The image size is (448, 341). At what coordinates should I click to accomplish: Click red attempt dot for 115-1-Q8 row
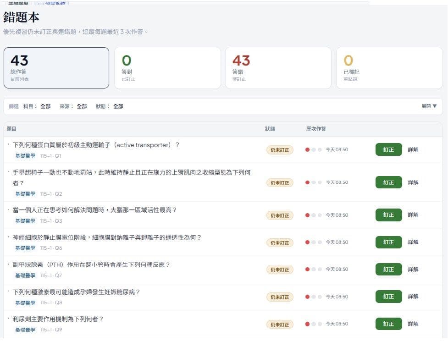click(307, 297)
